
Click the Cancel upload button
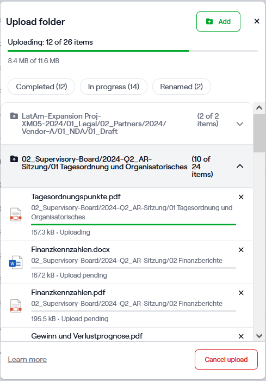(x=226, y=359)
